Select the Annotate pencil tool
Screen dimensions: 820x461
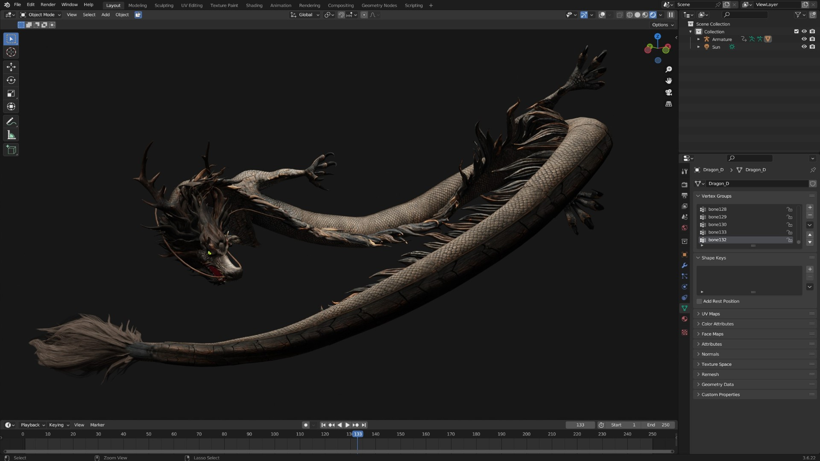pyautogui.click(x=11, y=122)
